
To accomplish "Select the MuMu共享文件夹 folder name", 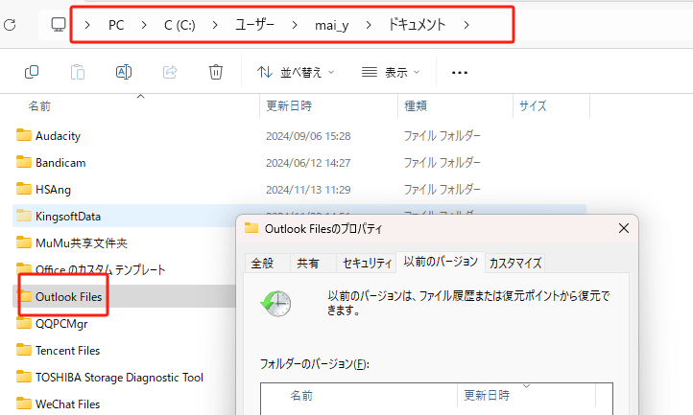I will (82, 243).
